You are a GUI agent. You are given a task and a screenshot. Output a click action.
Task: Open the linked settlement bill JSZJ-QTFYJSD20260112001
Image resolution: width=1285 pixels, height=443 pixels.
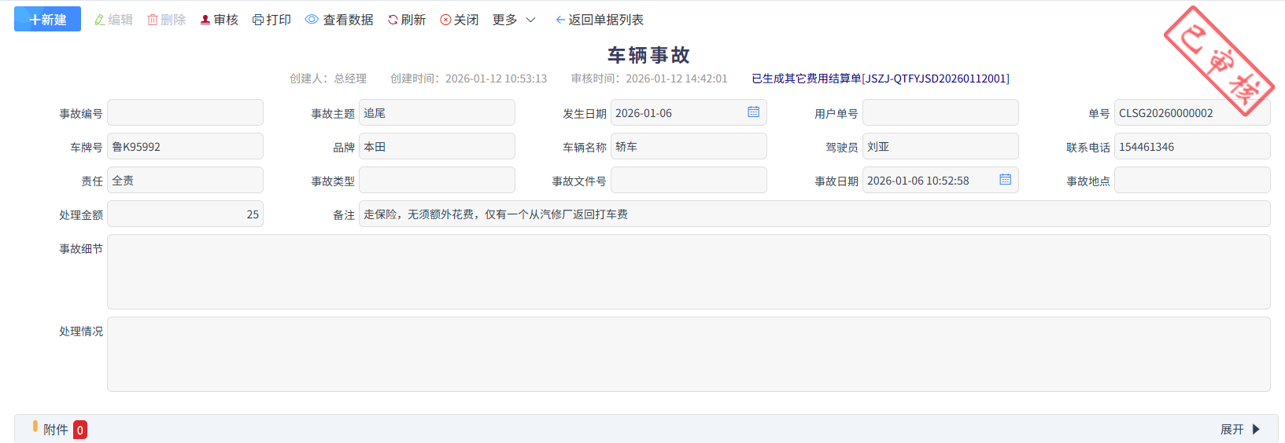[880, 79]
